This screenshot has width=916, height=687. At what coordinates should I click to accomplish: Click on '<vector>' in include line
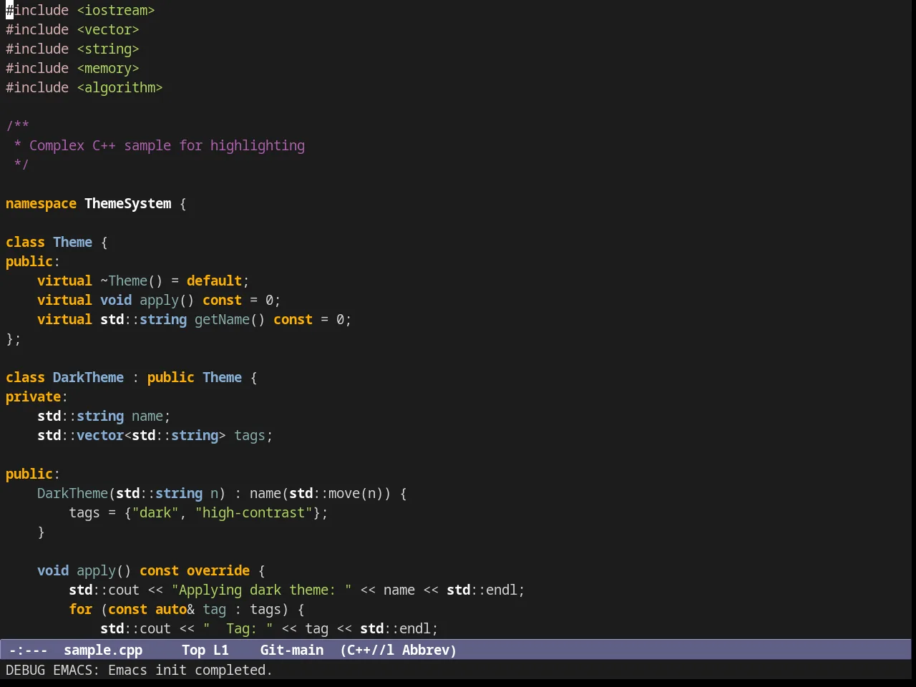pyautogui.click(x=108, y=29)
